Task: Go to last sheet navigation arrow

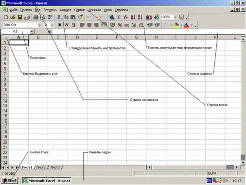Action: 17,167
